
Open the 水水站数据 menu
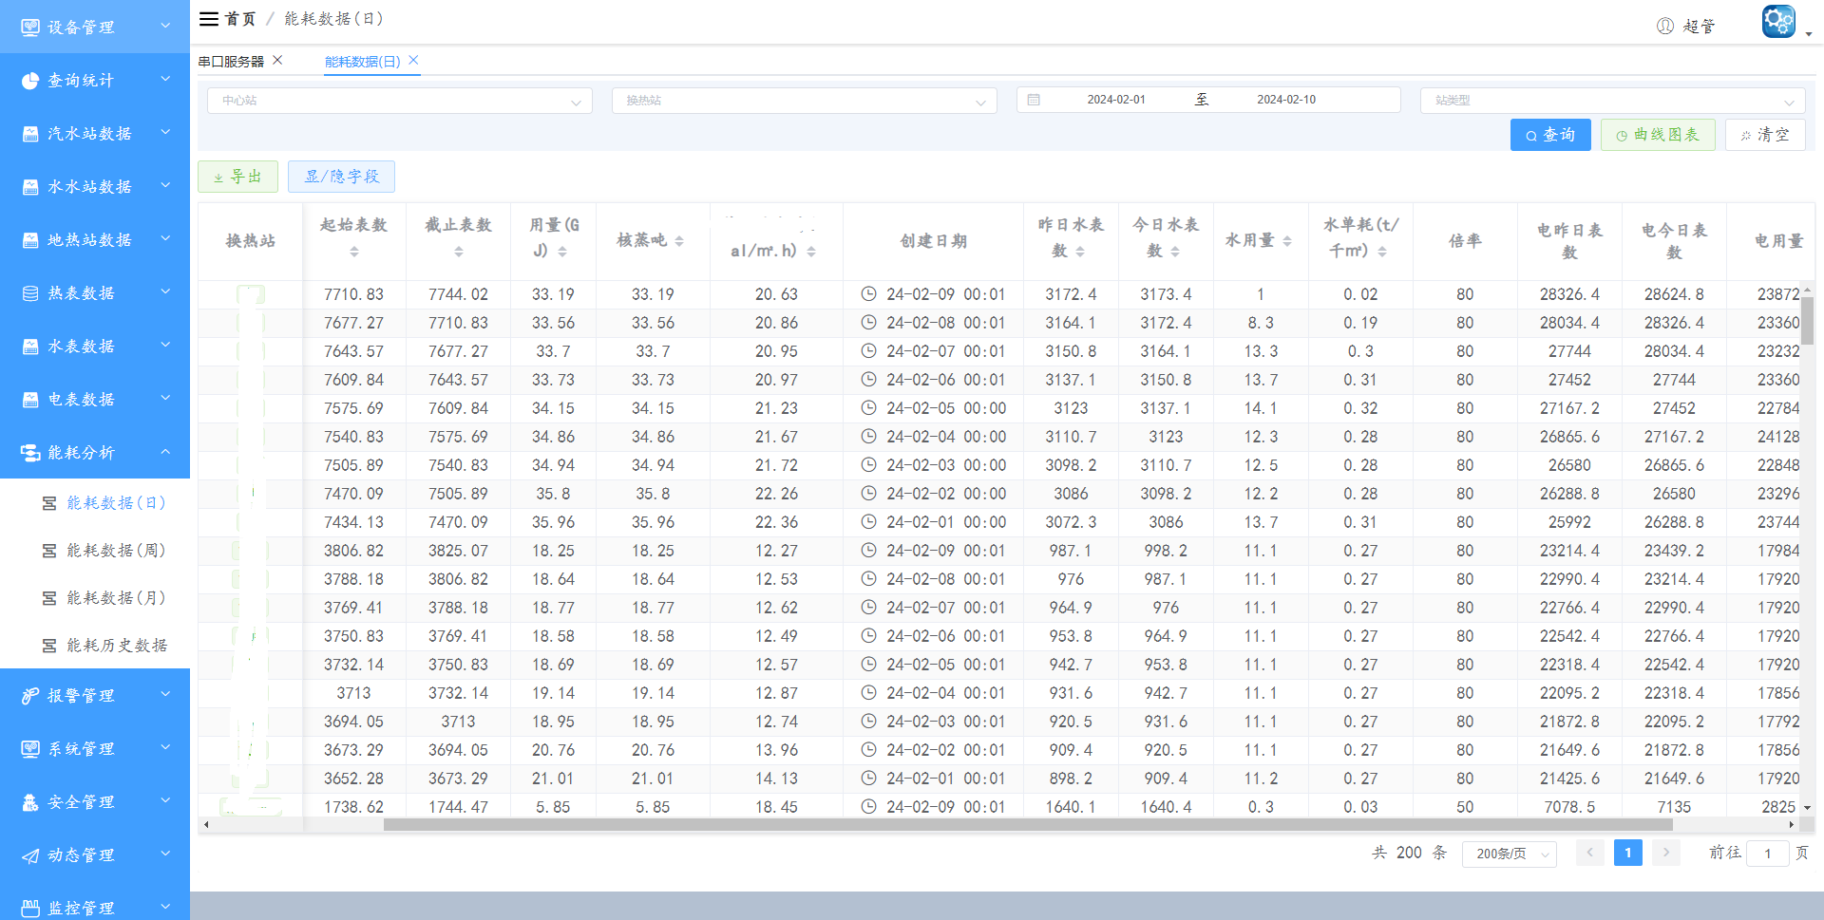tap(95, 186)
